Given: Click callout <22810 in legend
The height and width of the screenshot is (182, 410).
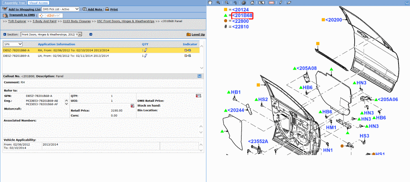Looking at the screenshot, I should coord(240,27).
